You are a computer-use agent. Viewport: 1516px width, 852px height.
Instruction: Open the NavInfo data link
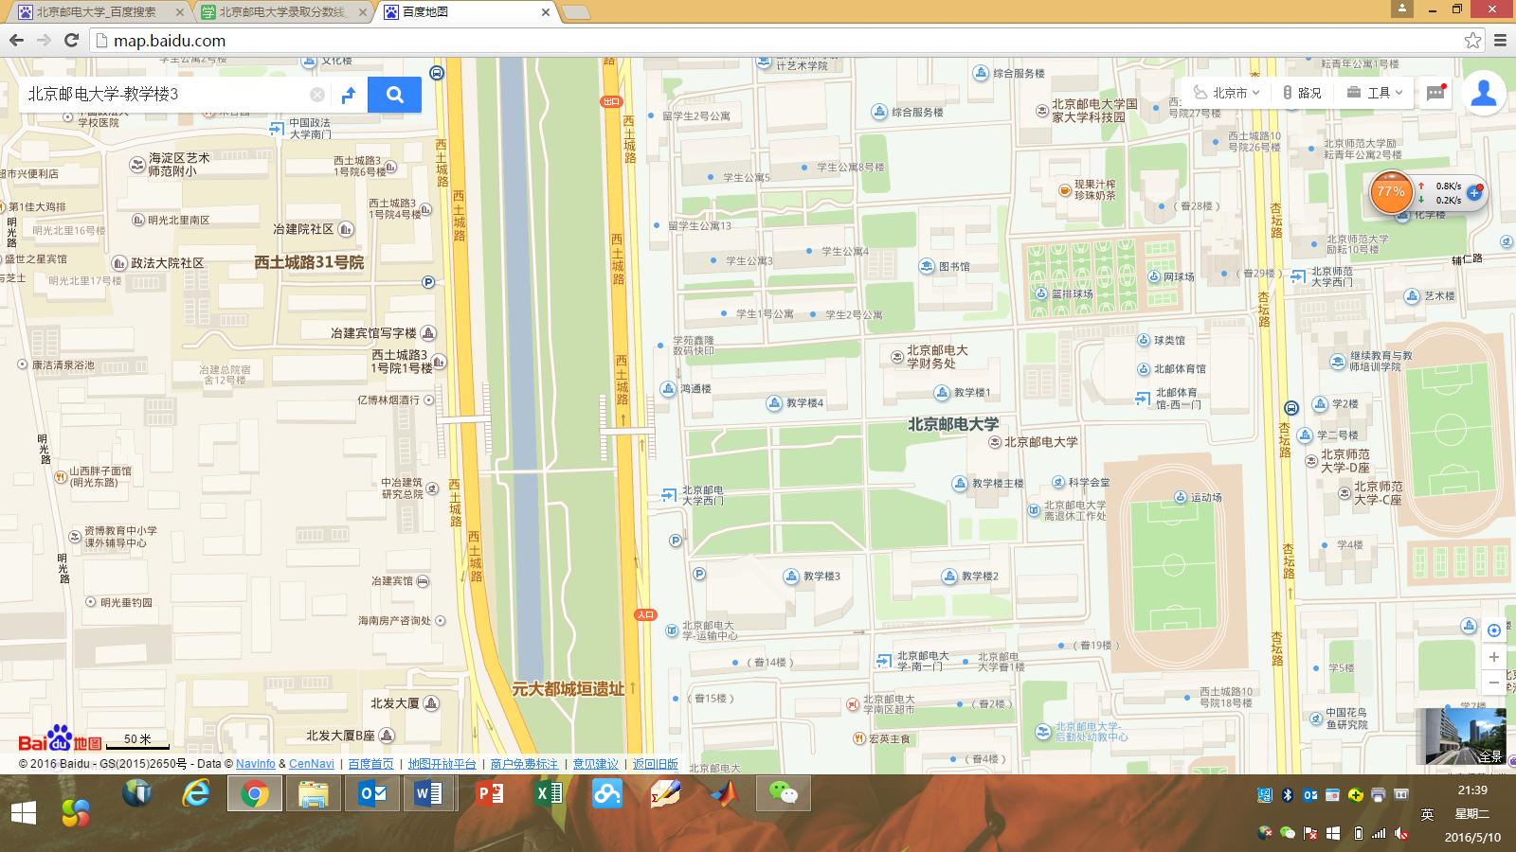(x=256, y=764)
